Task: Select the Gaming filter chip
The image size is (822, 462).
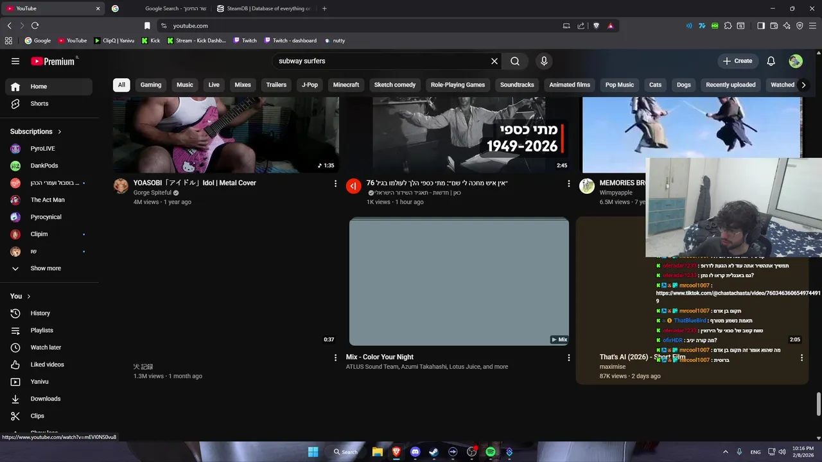Action: (x=151, y=85)
